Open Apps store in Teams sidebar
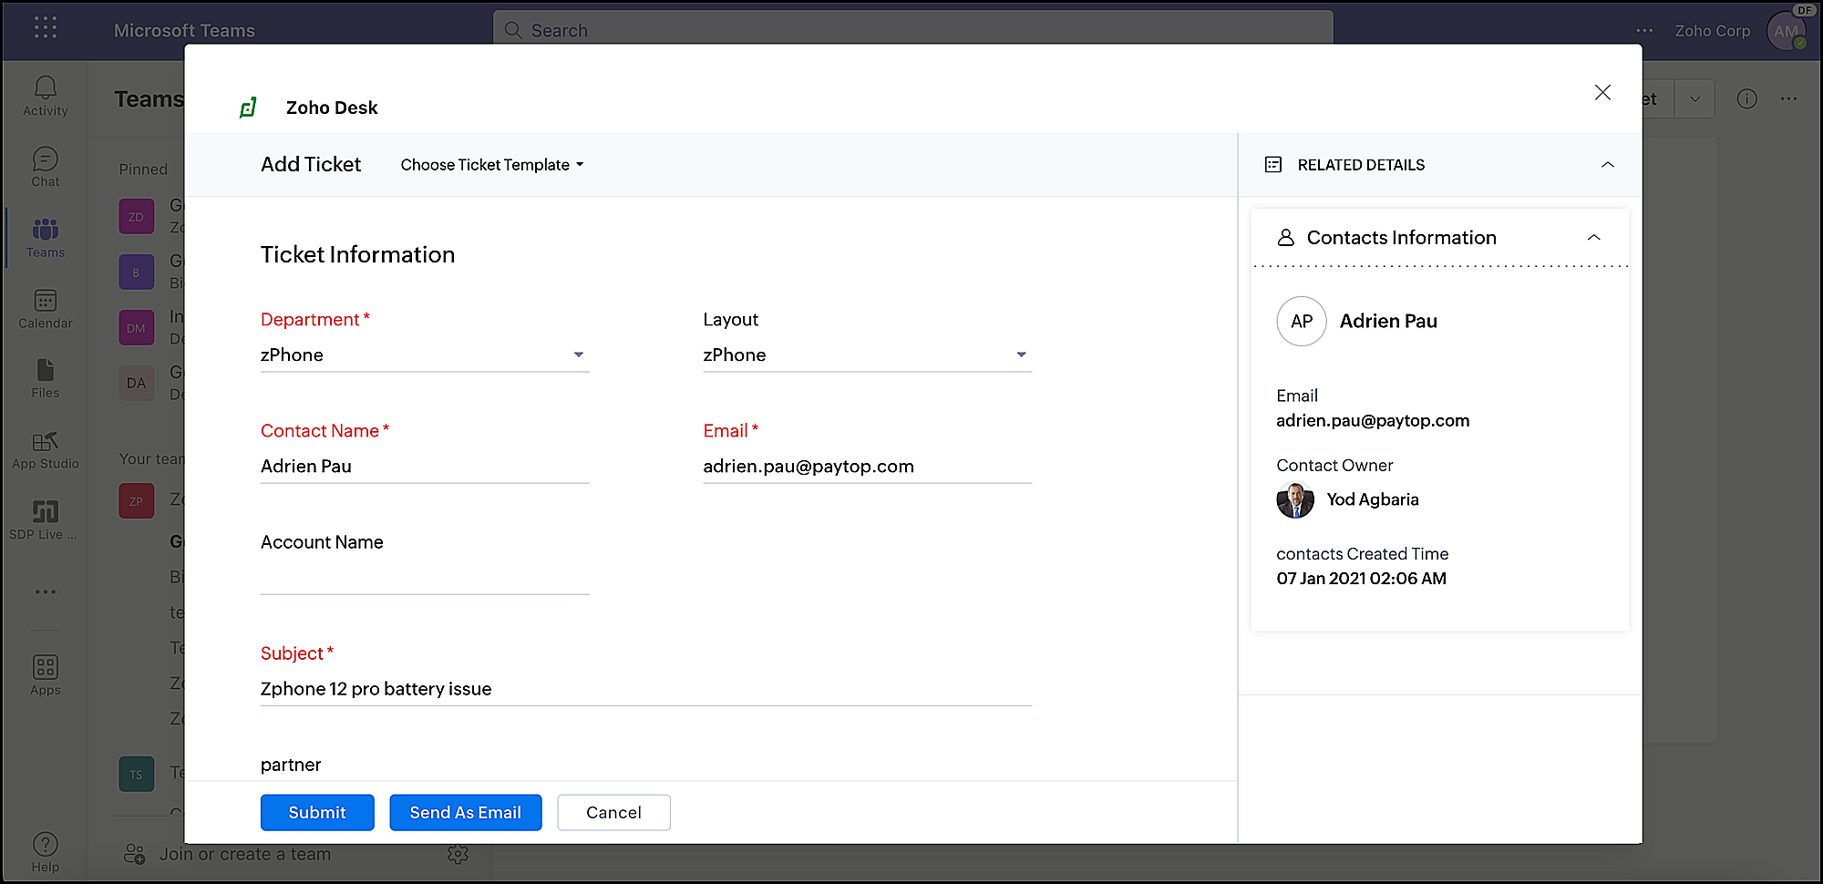This screenshot has width=1823, height=884. point(46,675)
